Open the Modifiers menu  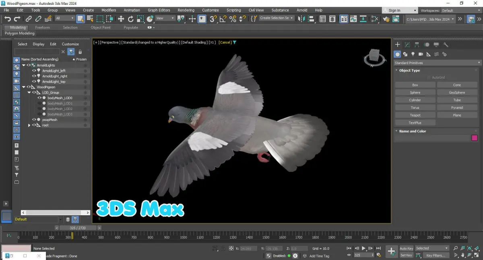(109, 10)
